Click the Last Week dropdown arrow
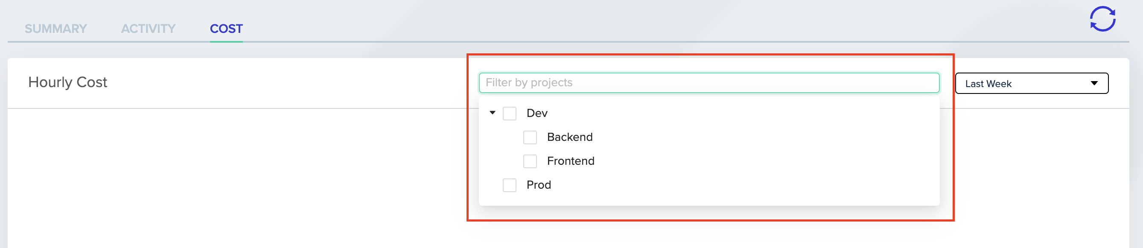The height and width of the screenshot is (248, 1143). (1094, 83)
